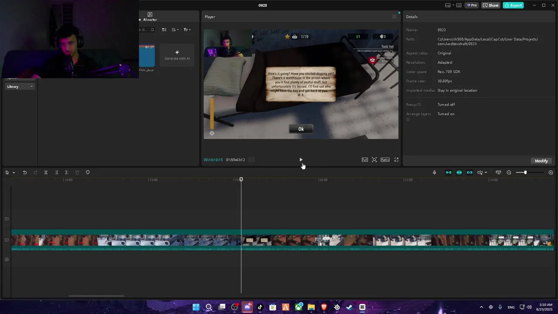The width and height of the screenshot is (558, 314).
Task: Add a marker on the timeline
Action: point(88,172)
